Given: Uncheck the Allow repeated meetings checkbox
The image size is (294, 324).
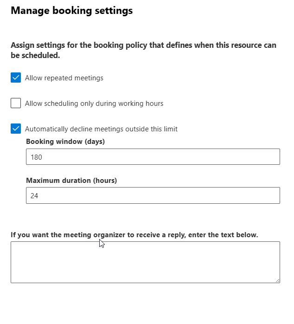Looking at the screenshot, I should point(16,78).
